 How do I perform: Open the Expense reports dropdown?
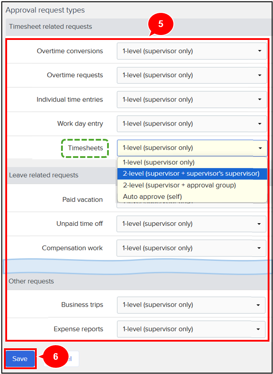[x=191, y=329]
